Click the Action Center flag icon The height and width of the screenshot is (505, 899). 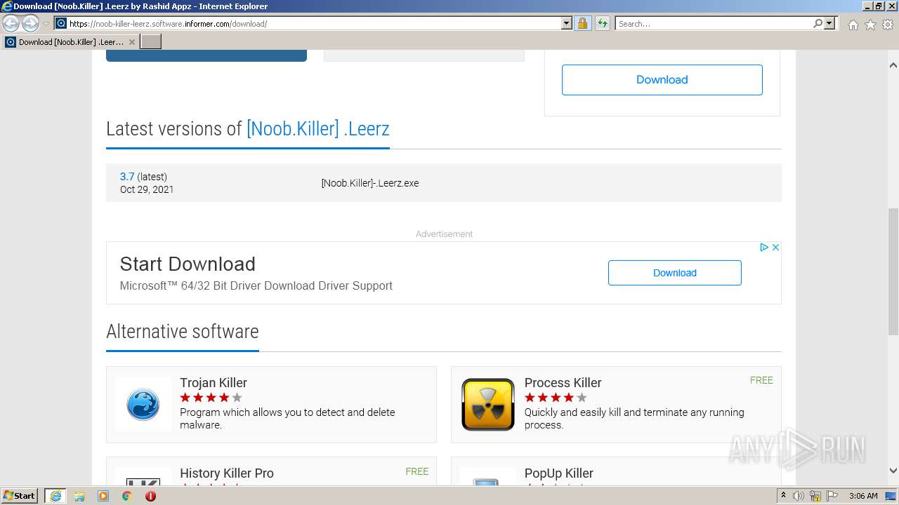(832, 496)
